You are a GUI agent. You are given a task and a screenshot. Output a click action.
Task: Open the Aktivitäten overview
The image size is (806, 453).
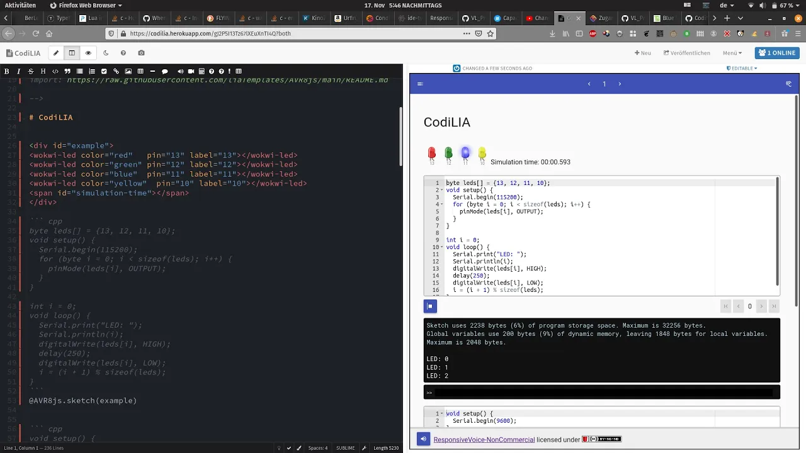click(20, 5)
